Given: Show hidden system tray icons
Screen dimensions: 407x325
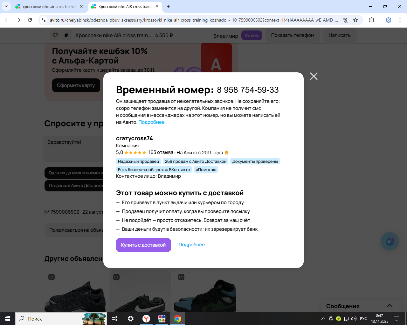Looking at the screenshot, I should click(323, 319).
